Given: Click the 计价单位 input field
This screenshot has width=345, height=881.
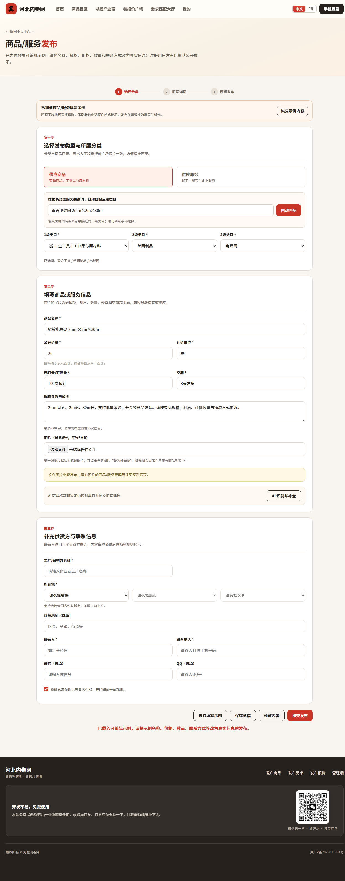Looking at the screenshot, I should tap(241, 353).
